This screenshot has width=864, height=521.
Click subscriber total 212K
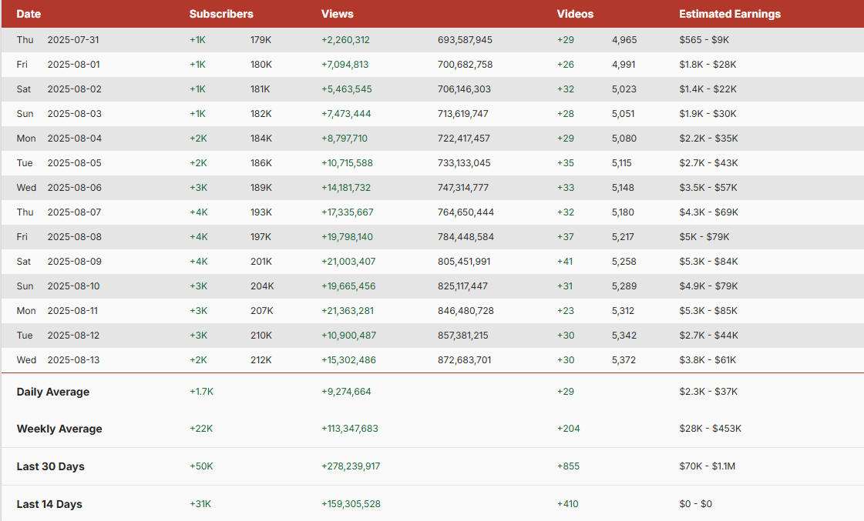(261, 360)
